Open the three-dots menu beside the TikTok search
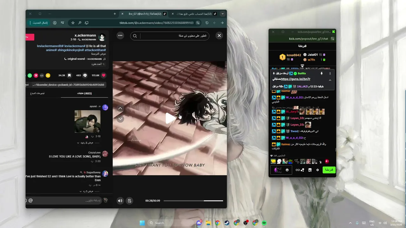 coord(120,36)
